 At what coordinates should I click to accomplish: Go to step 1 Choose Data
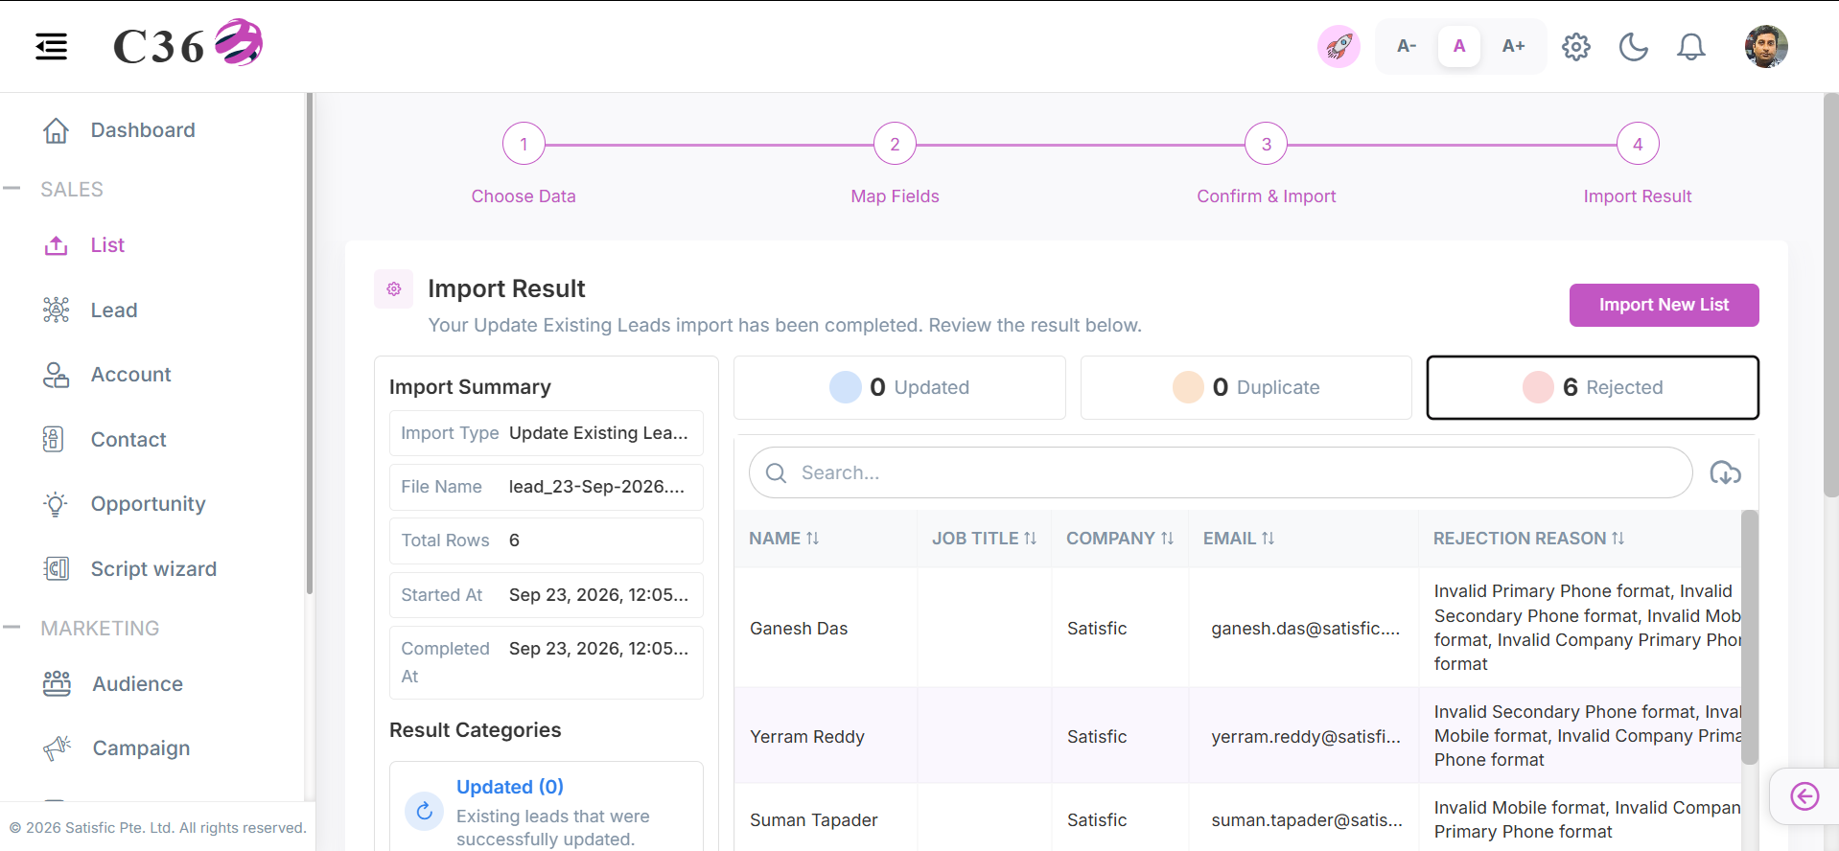coord(524,145)
